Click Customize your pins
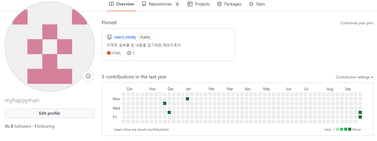 pyautogui.click(x=357, y=23)
